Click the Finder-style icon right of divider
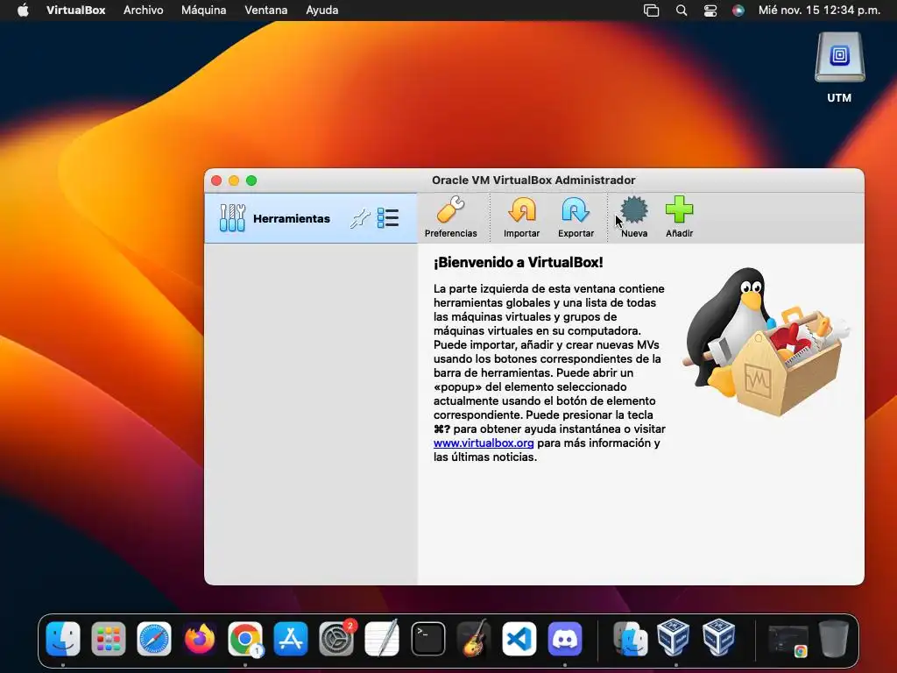 coord(630,639)
